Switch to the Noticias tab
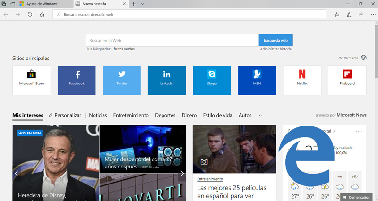Image resolution: width=378 pixels, height=201 pixels. pyautogui.click(x=98, y=115)
